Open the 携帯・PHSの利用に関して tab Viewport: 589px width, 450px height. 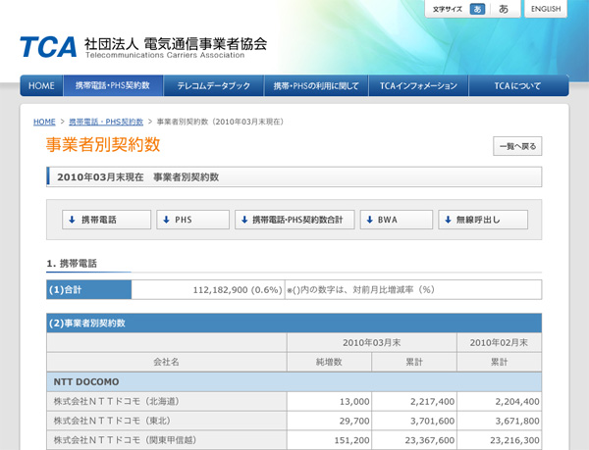(x=316, y=86)
